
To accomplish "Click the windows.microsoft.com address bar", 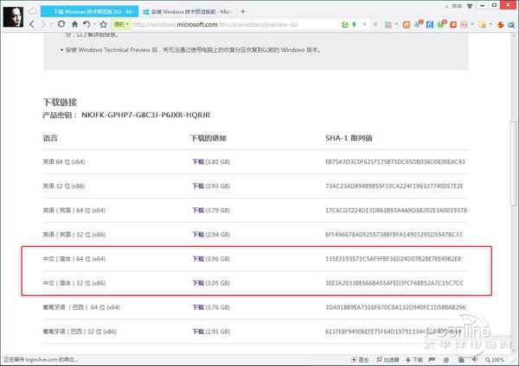I will (x=215, y=24).
